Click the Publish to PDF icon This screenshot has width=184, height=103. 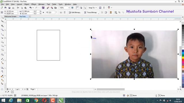pos(55,8)
